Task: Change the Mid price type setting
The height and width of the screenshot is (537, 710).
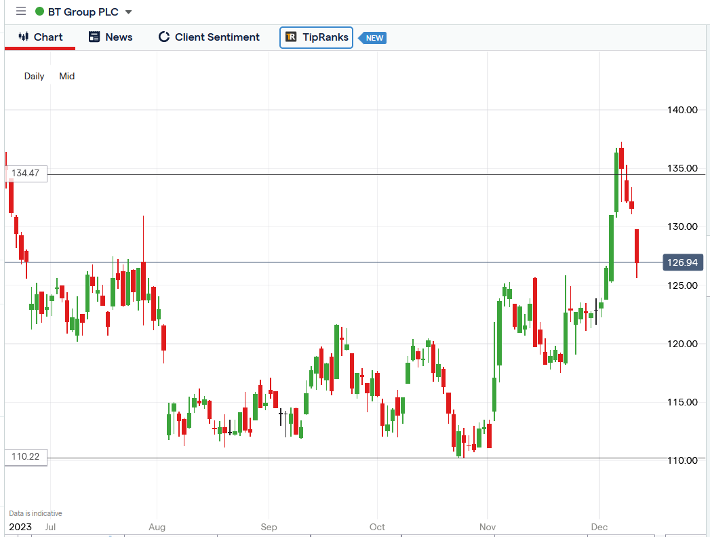Action: 67,76
